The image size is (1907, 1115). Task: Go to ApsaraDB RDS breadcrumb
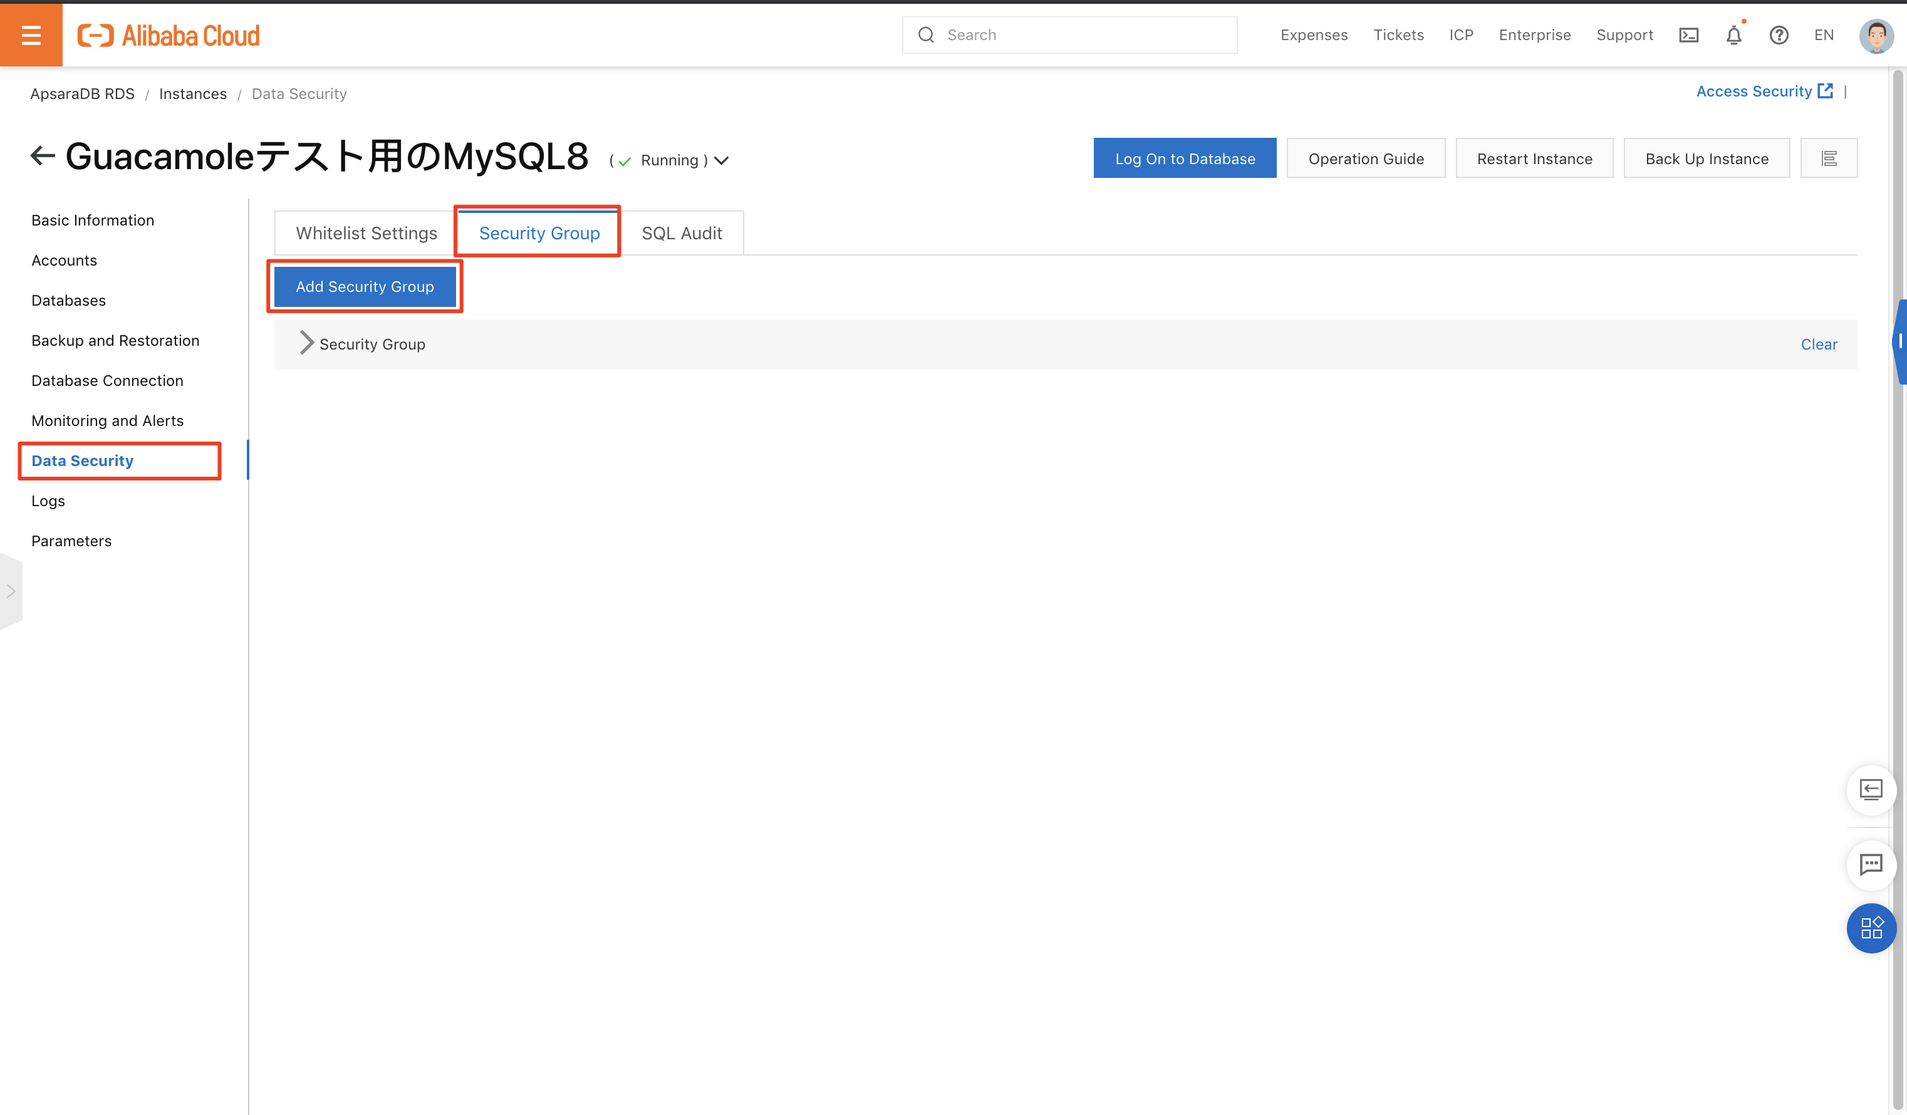point(83,94)
